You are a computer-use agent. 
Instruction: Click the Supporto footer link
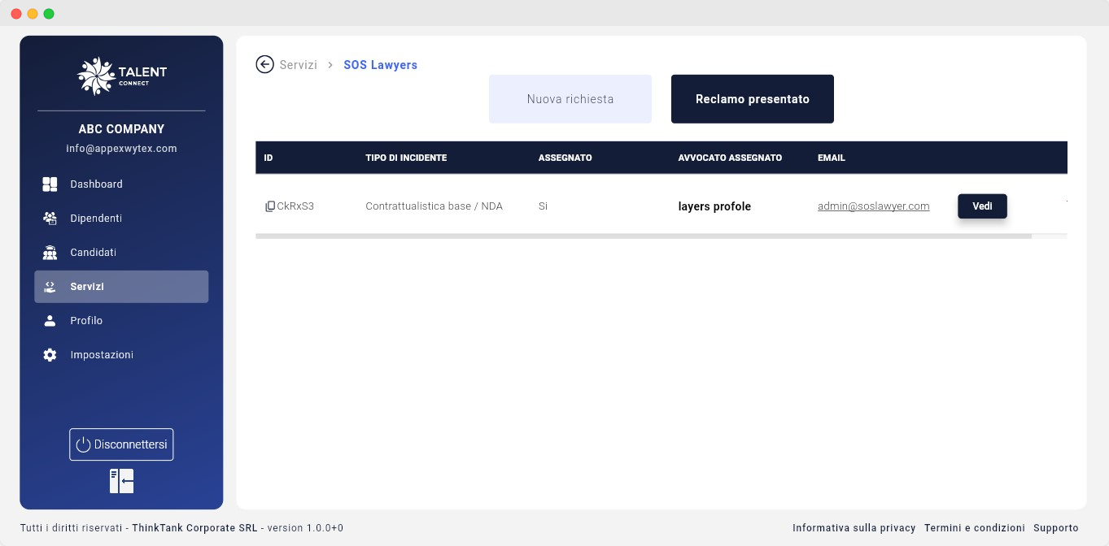point(1055,528)
